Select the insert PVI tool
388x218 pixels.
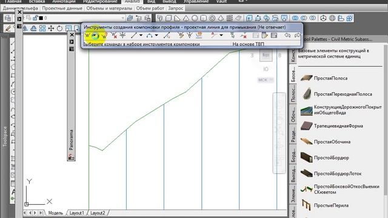pos(104,36)
